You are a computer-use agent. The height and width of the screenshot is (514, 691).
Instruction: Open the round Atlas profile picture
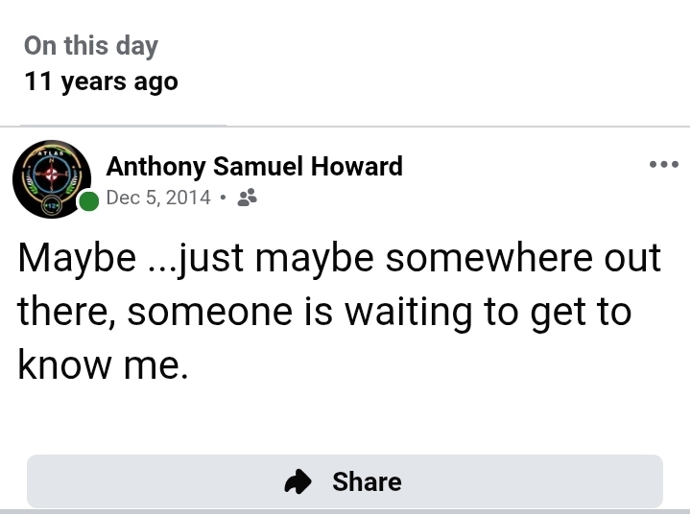point(52,179)
